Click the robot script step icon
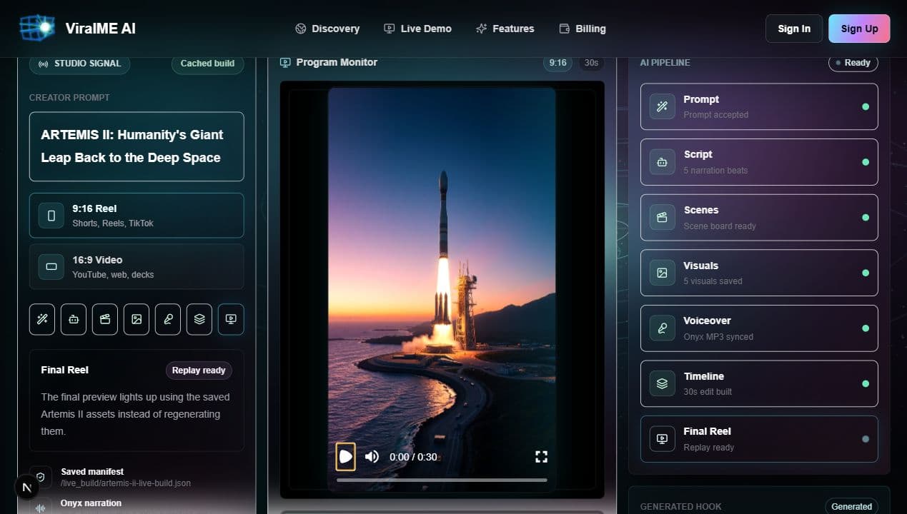The image size is (907, 514). pyautogui.click(x=74, y=319)
